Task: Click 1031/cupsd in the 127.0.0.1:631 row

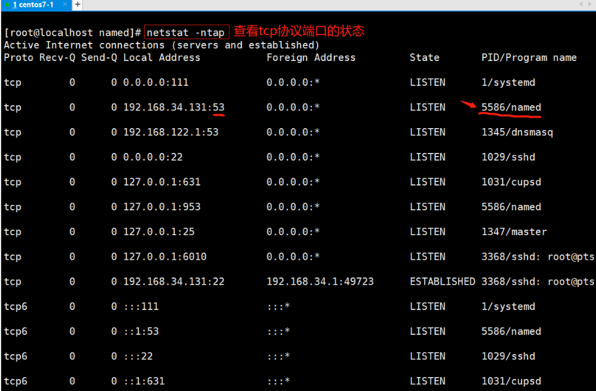Action: click(x=511, y=182)
